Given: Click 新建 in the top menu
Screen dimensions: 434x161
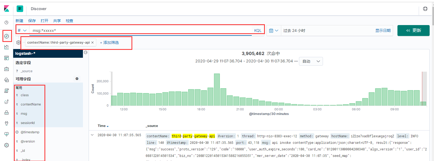Looking at the screenshot, I should click(19, 21).
